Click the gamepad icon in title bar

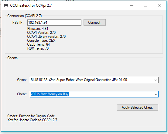6,5
